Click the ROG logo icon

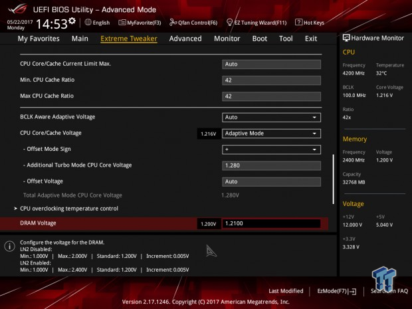pos(17,9)
